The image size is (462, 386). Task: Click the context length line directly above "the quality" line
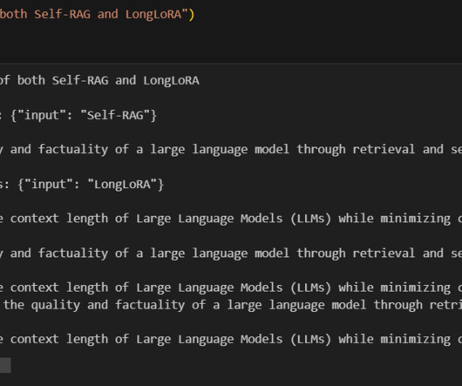coord(231,288)
